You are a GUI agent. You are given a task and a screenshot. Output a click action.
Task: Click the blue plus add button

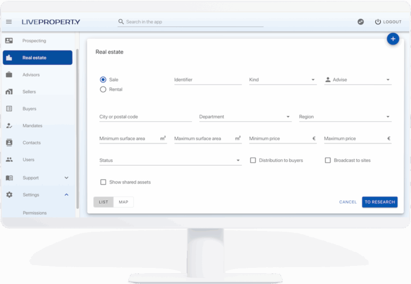click(x=393, y=39)
